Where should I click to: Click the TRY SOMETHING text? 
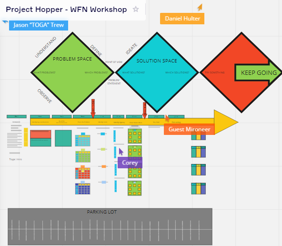pos(214,72)
